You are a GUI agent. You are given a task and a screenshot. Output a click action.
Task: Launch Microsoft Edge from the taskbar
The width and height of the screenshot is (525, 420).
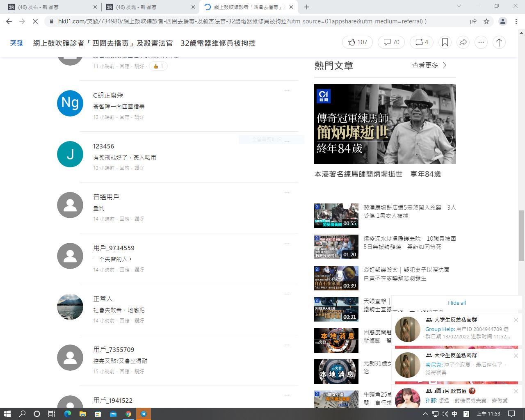[x=68, y=414]
